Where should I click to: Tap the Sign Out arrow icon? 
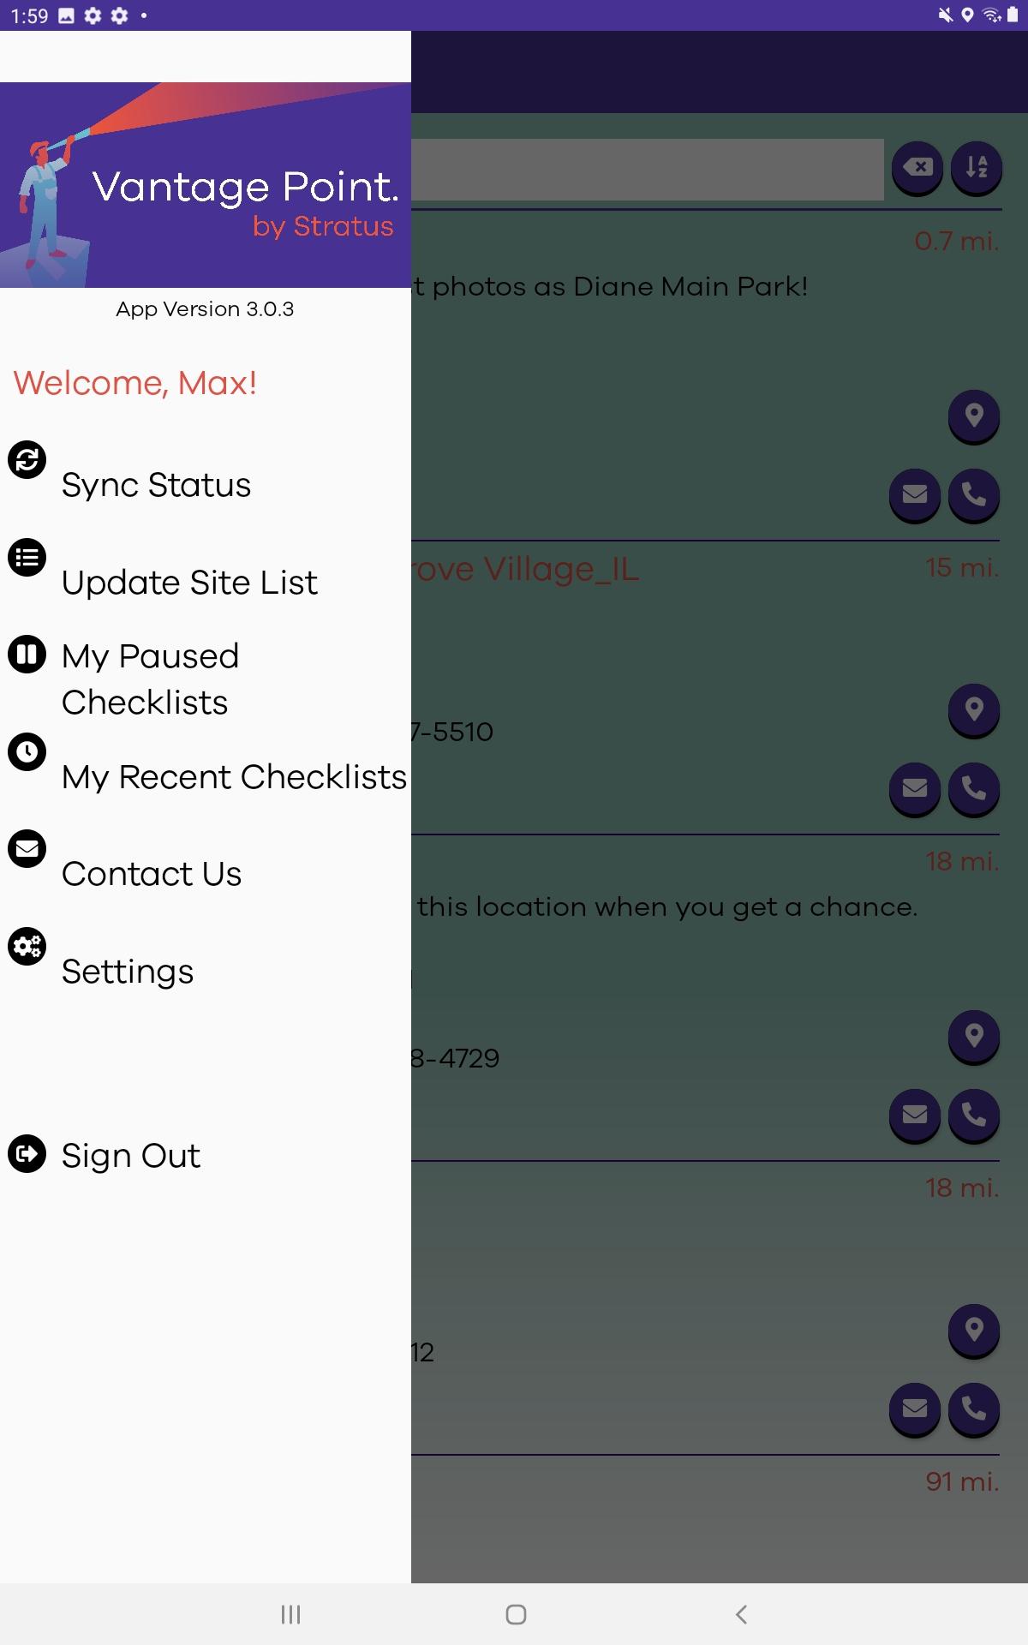click(x=27, y=1153)
